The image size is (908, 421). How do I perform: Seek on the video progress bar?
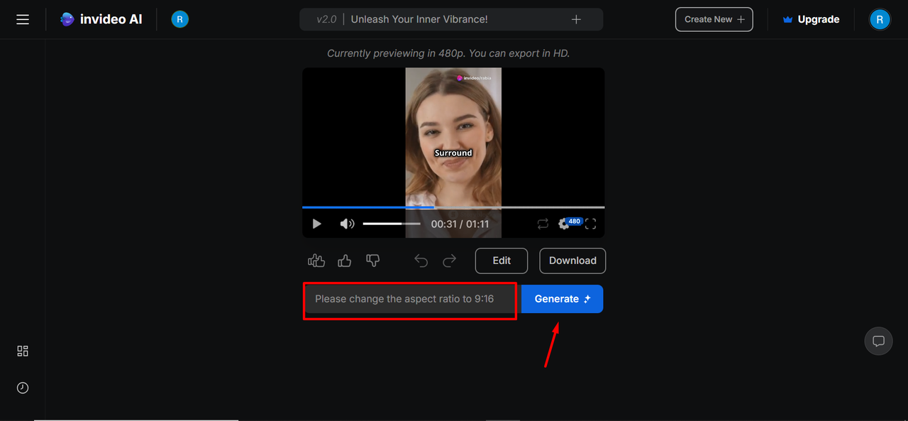click(x=453, y=207)
